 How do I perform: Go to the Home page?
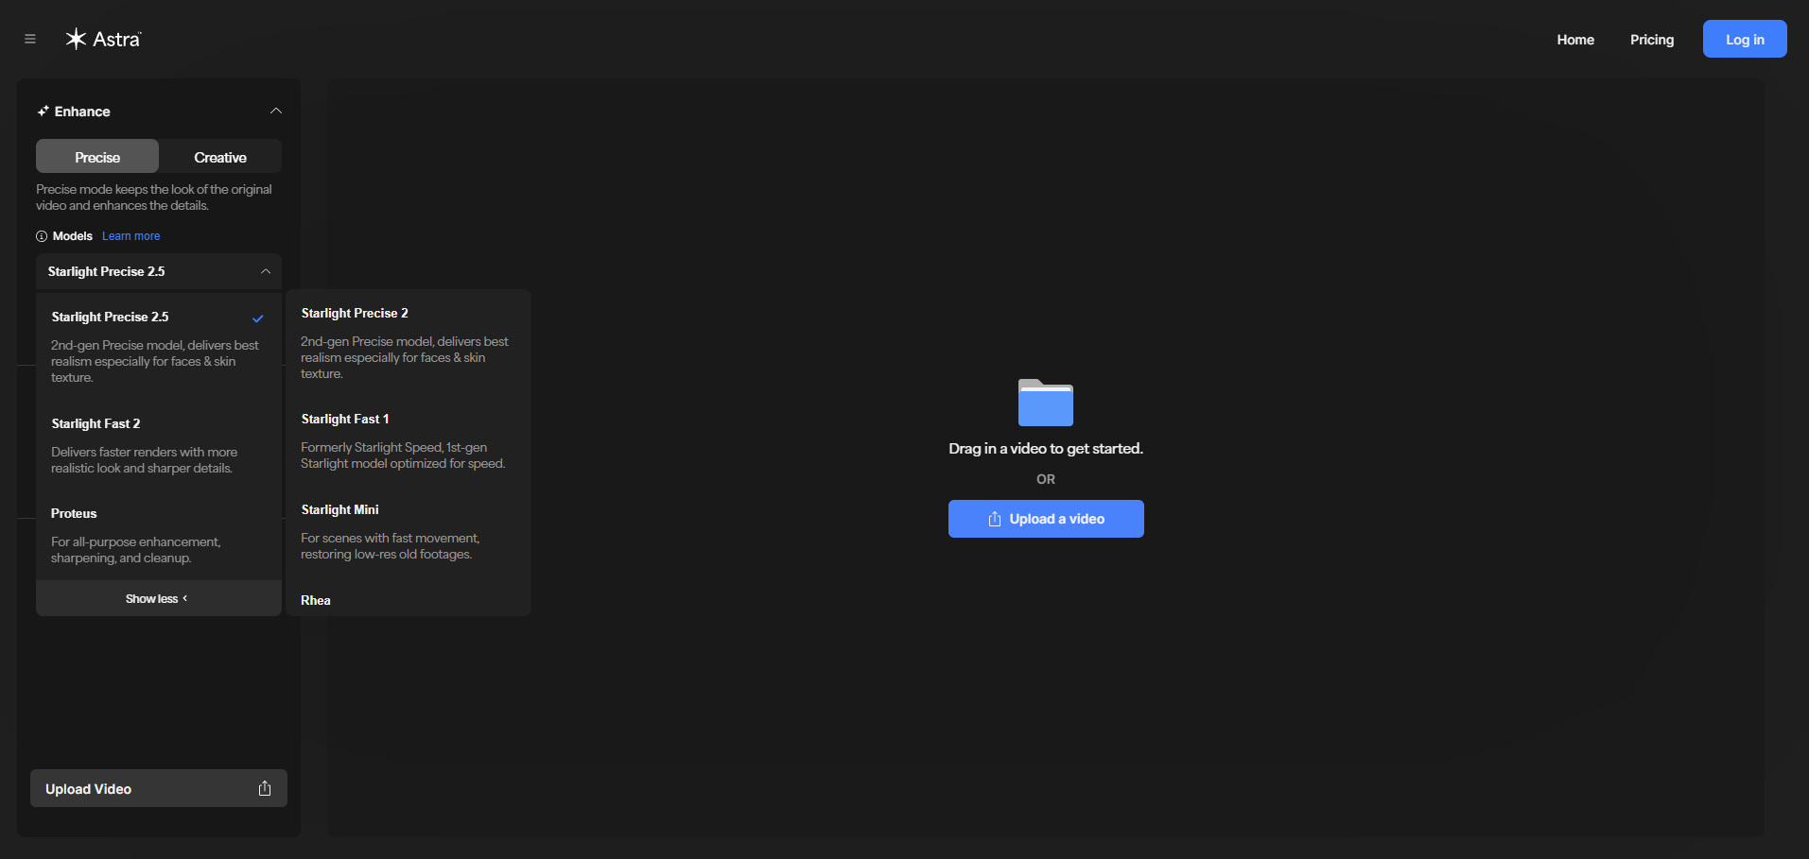tap(1575, 40)
